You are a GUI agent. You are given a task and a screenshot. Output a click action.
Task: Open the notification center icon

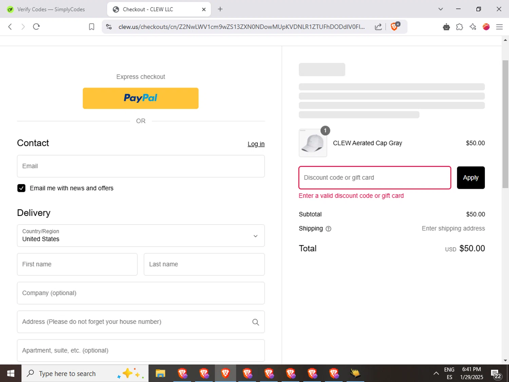click(496, 374)
